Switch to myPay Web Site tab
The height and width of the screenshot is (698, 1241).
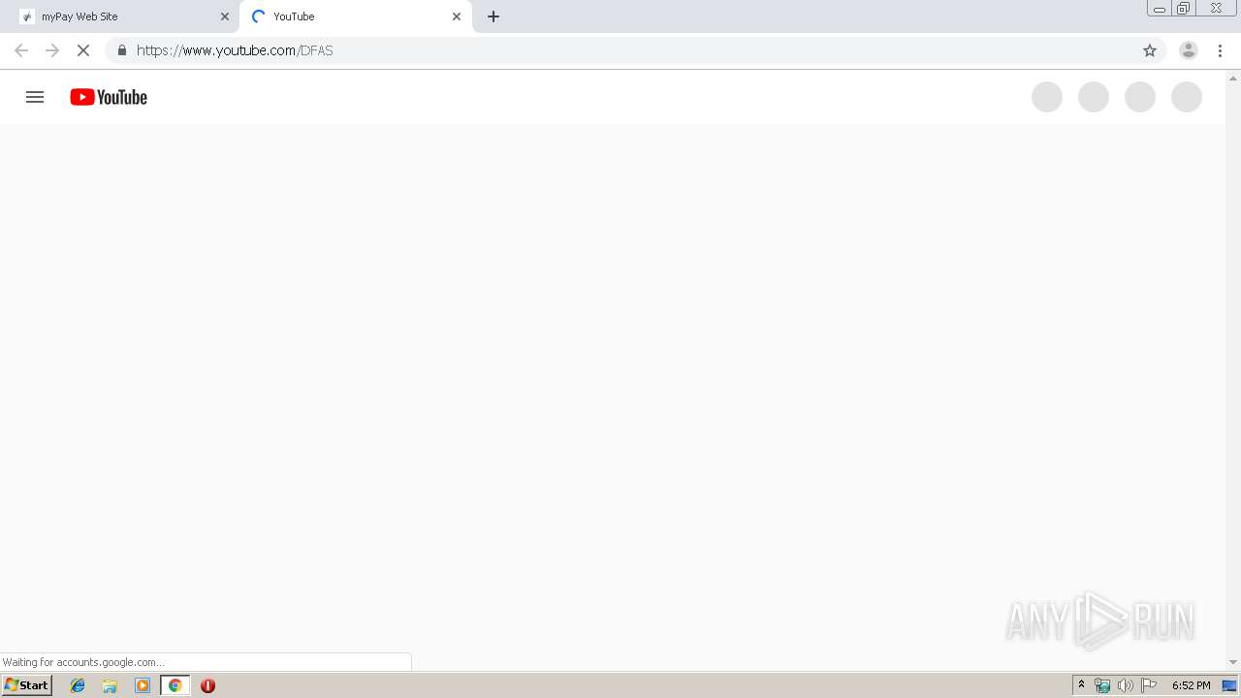coord(125,16)
